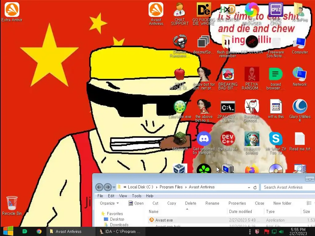The height and width of the screenshot is (236, 315).
Task: Click New folder in the toolbar
Action: [x=282, y=203]
